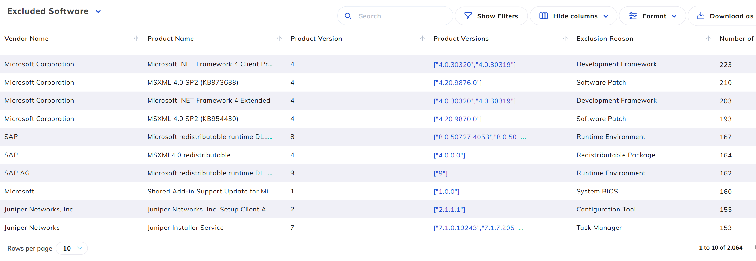Image resolution: width=756 pixels, height=261 pixels.
Task: Expand ellipsis on Juniper Installer Service versions
Action: pos(521,228)
